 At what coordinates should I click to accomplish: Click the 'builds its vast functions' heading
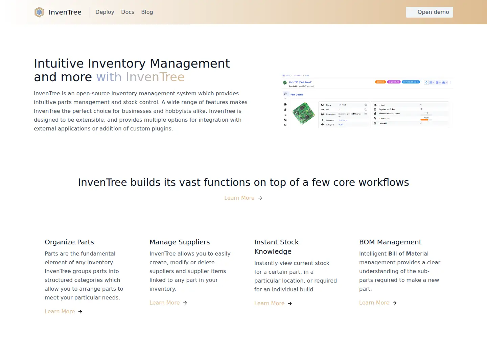coord(243,183)
